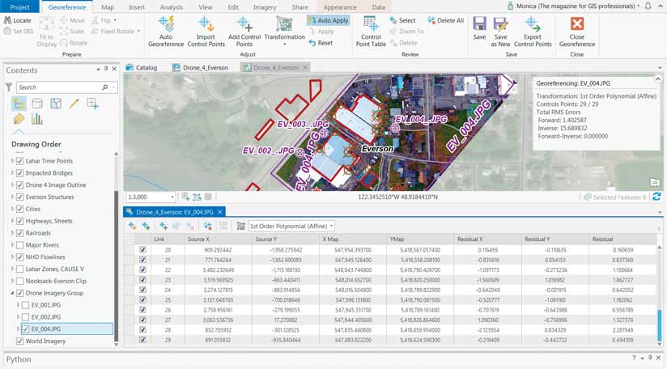Uncheck control point link 20
The image size is (667, 369).
(x=142, y=250)
